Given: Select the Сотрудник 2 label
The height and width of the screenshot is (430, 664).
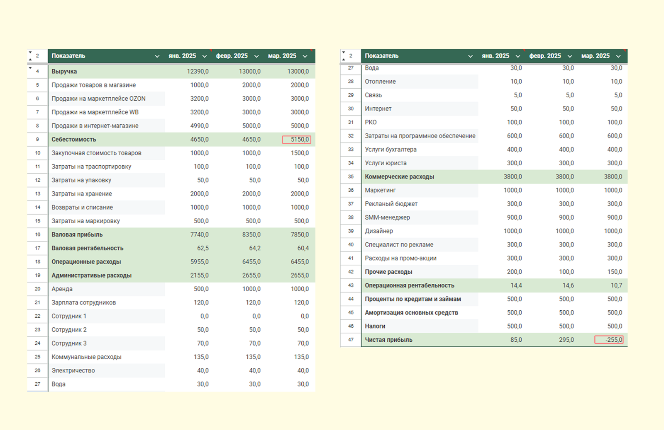Looking at the screenshot, I should pos(69,330).
